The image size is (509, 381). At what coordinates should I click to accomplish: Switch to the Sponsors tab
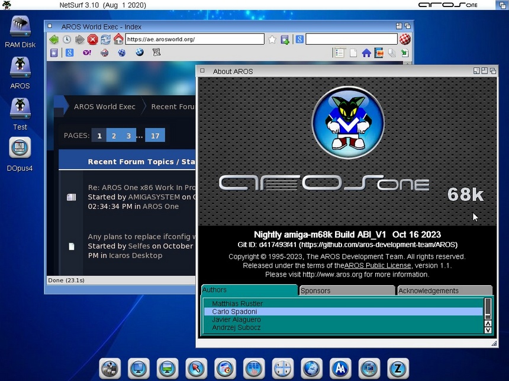tap(347, 291)
